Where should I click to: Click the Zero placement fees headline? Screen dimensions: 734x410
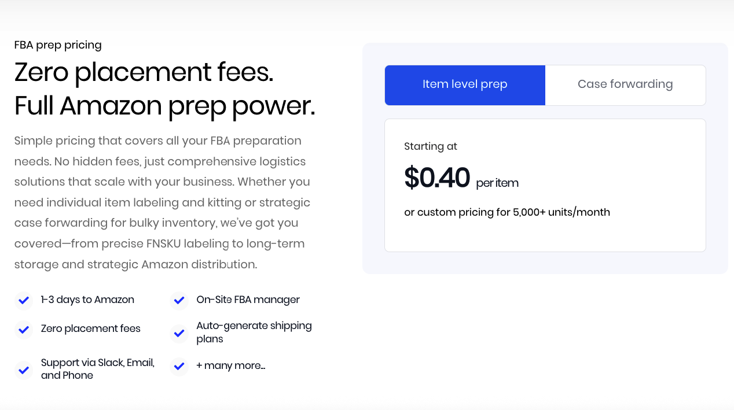144,72
